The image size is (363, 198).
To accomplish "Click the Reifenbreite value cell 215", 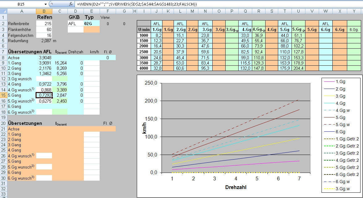I will coord(44,24).
